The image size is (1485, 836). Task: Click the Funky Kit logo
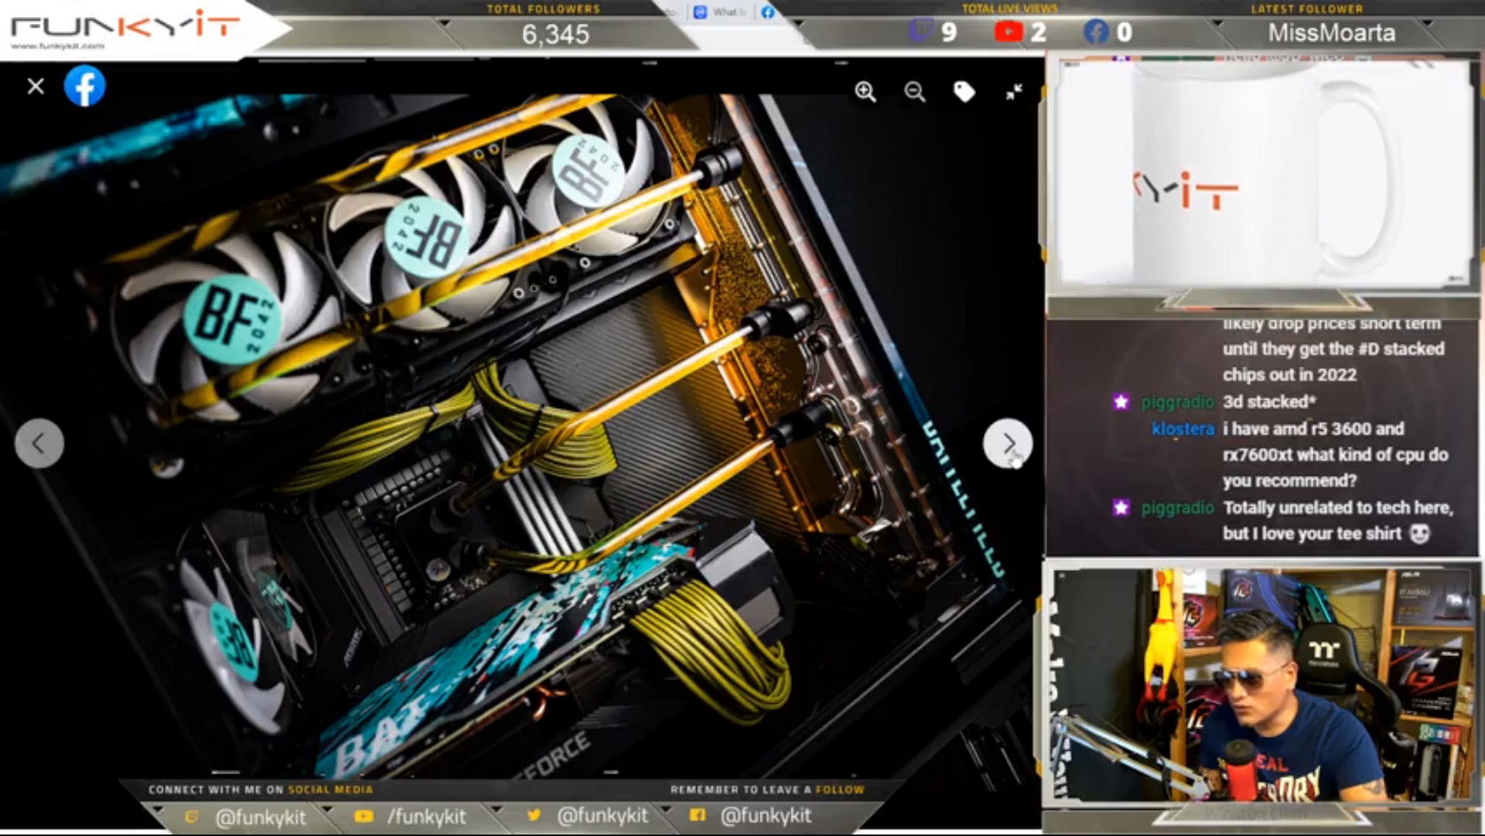pos(125,28)
